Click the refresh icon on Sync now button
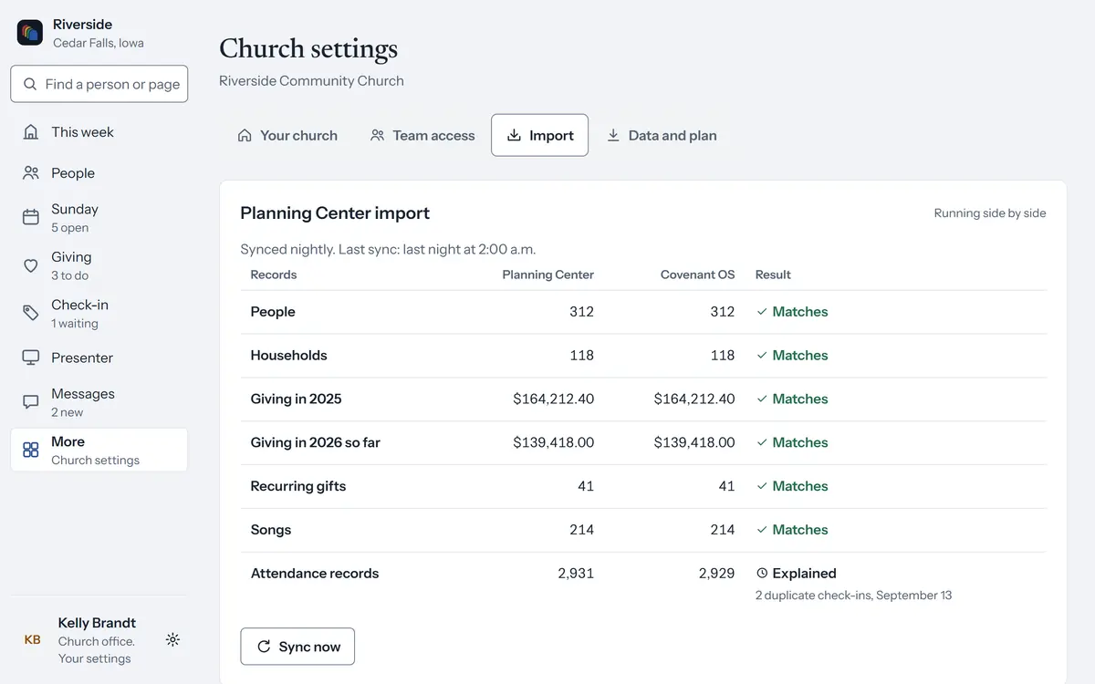The height and width of the screenshot is (684, 1095). tap(264, 647)
